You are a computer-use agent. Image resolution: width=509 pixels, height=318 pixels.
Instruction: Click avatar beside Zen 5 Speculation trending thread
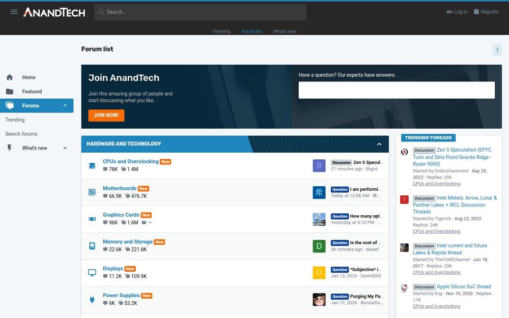tap(404, 152)
